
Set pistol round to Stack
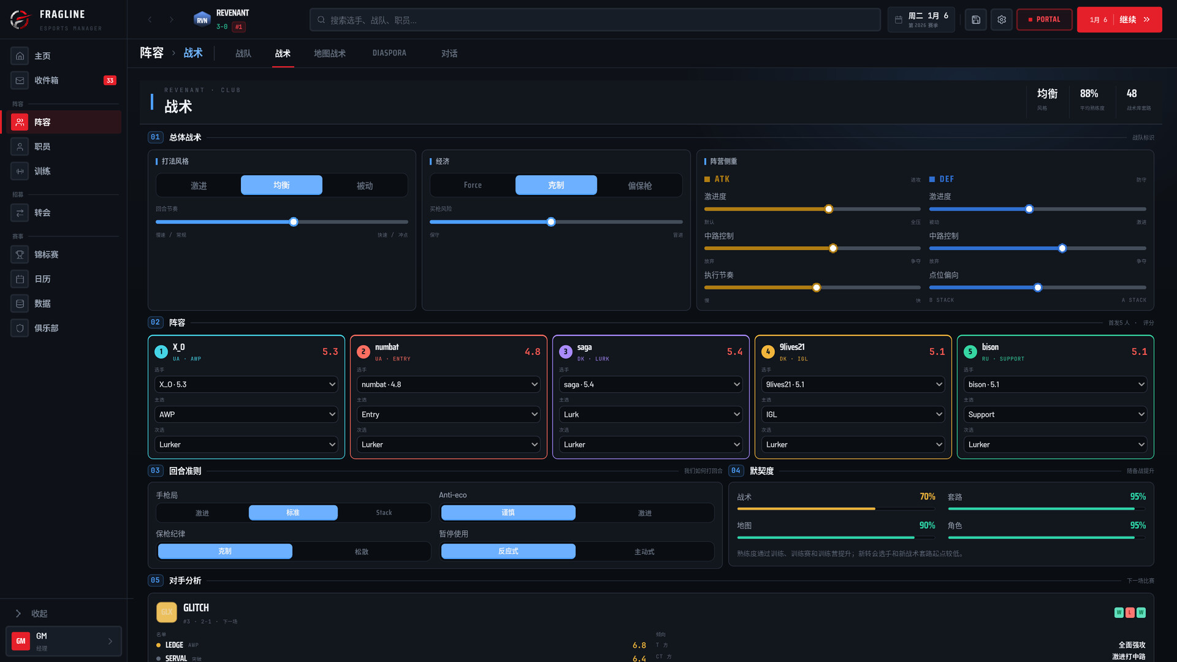tap(384, 512)
